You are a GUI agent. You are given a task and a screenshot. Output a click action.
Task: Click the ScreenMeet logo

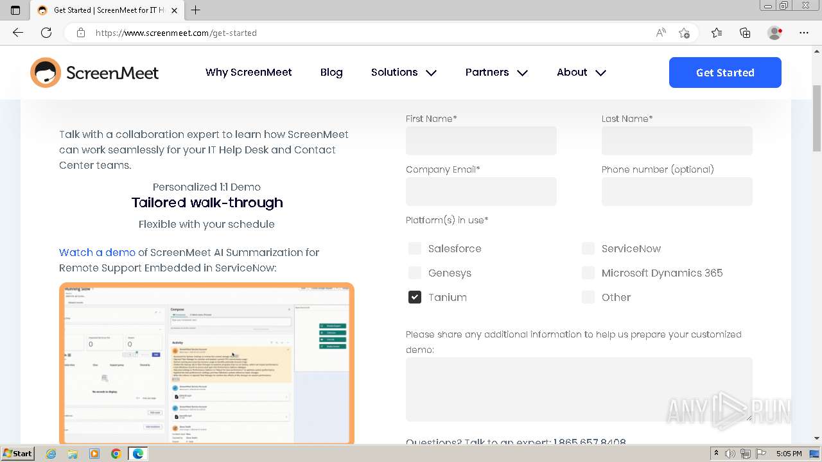[94, 73]
